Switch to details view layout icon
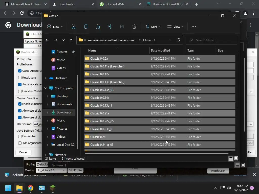 coord(231,159)
